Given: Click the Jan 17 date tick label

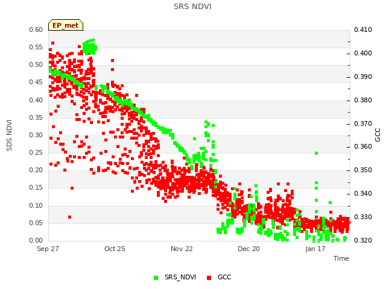Looking at the screenshot, I should pos(315,249).
